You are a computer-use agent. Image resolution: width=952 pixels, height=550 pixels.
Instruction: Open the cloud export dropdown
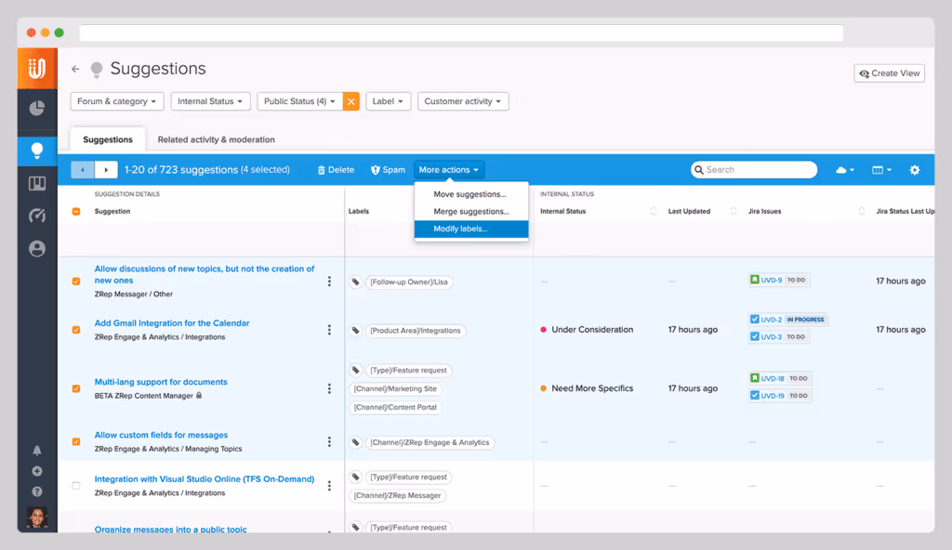click(x=844, y=170)
